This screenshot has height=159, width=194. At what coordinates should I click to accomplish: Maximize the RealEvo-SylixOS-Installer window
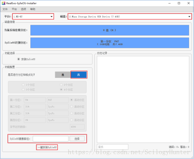click(179, 3)
